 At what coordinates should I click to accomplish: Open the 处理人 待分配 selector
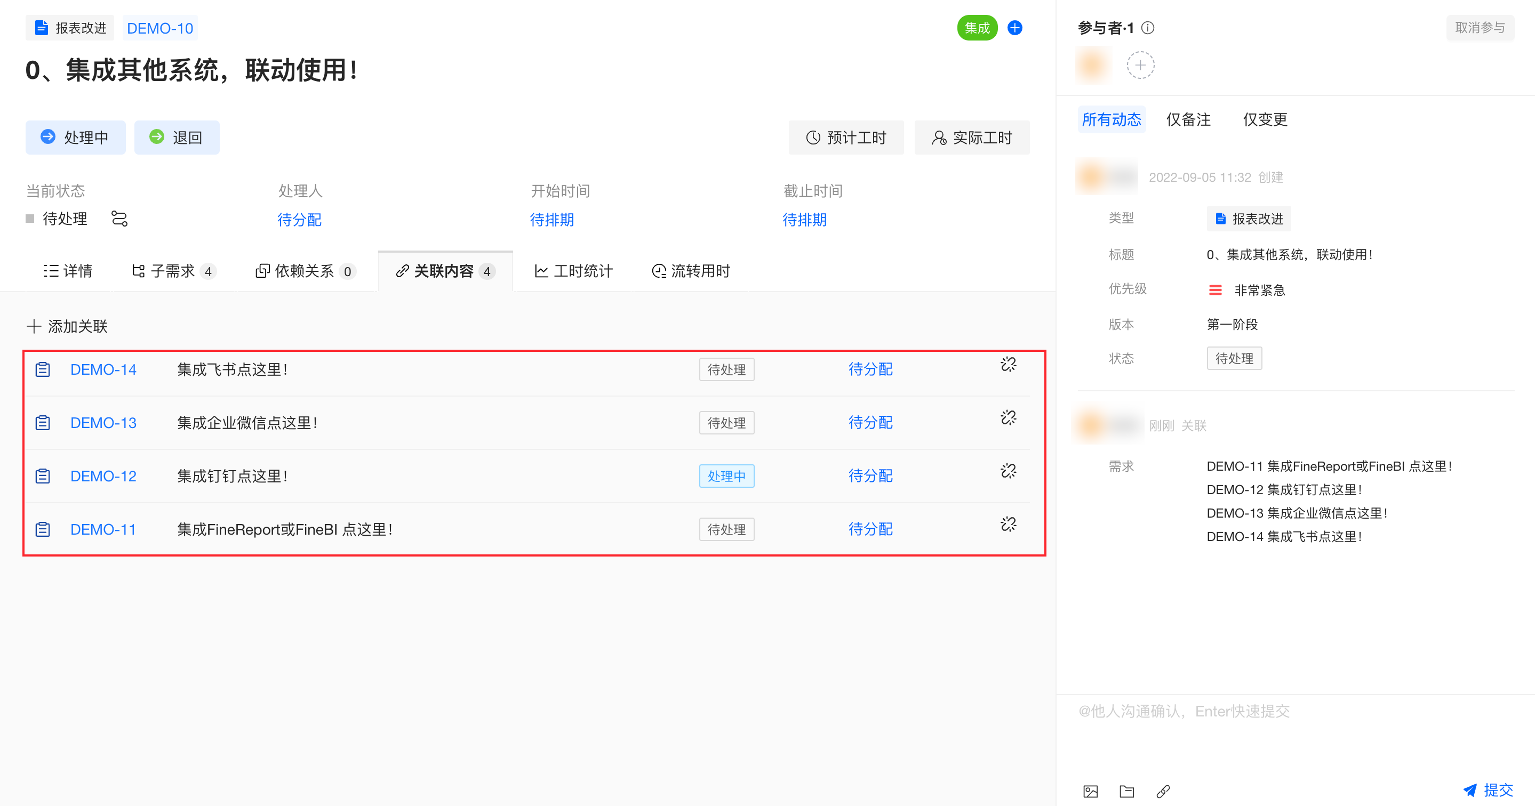coord(299,220)
